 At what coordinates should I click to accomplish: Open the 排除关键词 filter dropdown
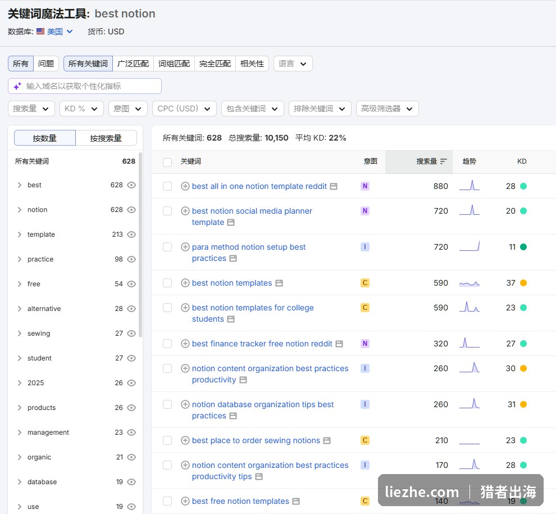click(x=320, y=109)
